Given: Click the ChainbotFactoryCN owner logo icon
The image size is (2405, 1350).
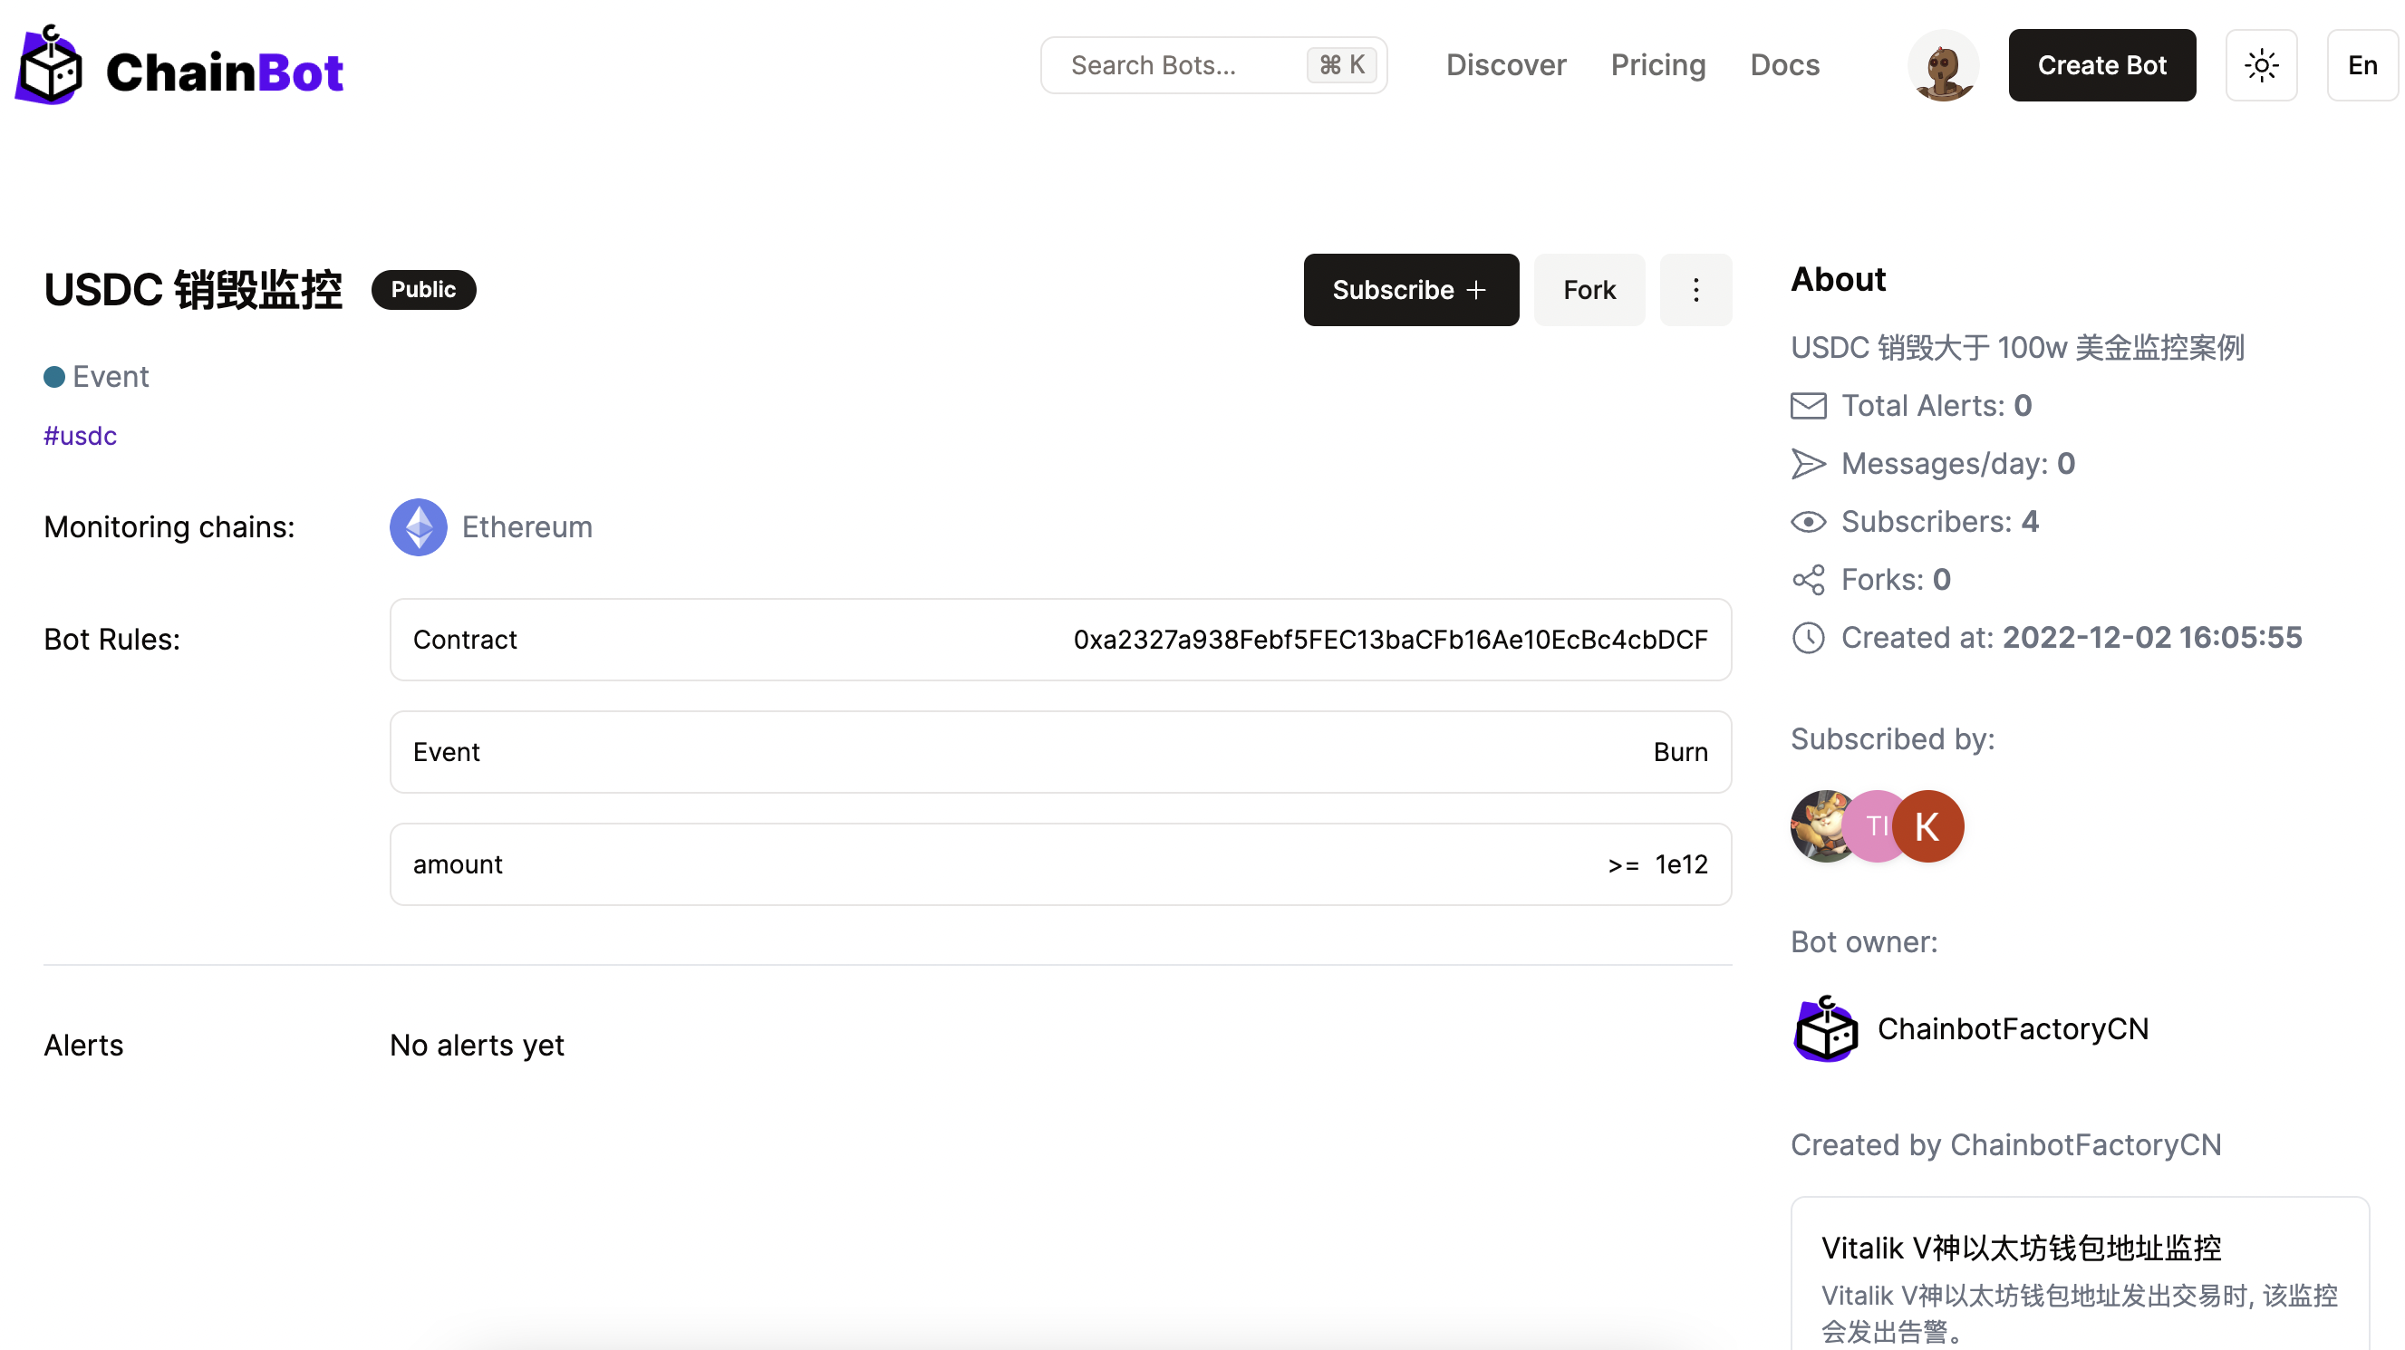Looking at the screenshot, I should 1824,1029.
